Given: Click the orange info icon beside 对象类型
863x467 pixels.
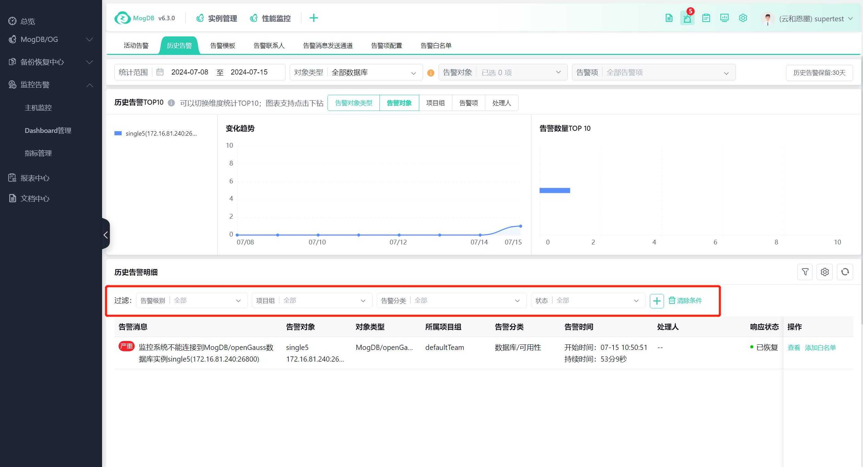Looking at the screenshot, I should pyautogui.click(x=430, y=73).
